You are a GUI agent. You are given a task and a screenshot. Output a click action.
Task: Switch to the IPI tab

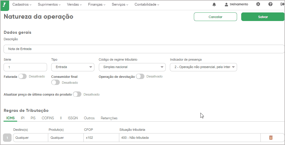pyautogui.click(x=22, y=118)
